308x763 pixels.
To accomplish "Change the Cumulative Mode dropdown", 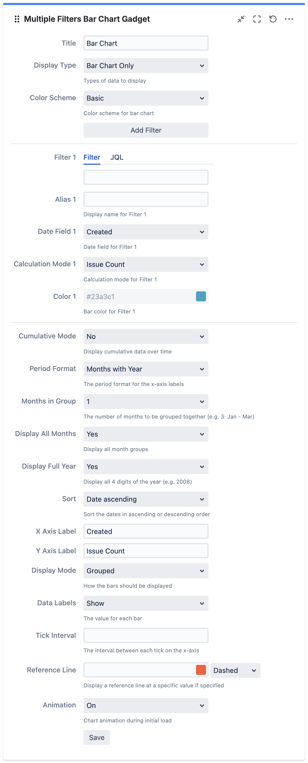I will 146,336.
